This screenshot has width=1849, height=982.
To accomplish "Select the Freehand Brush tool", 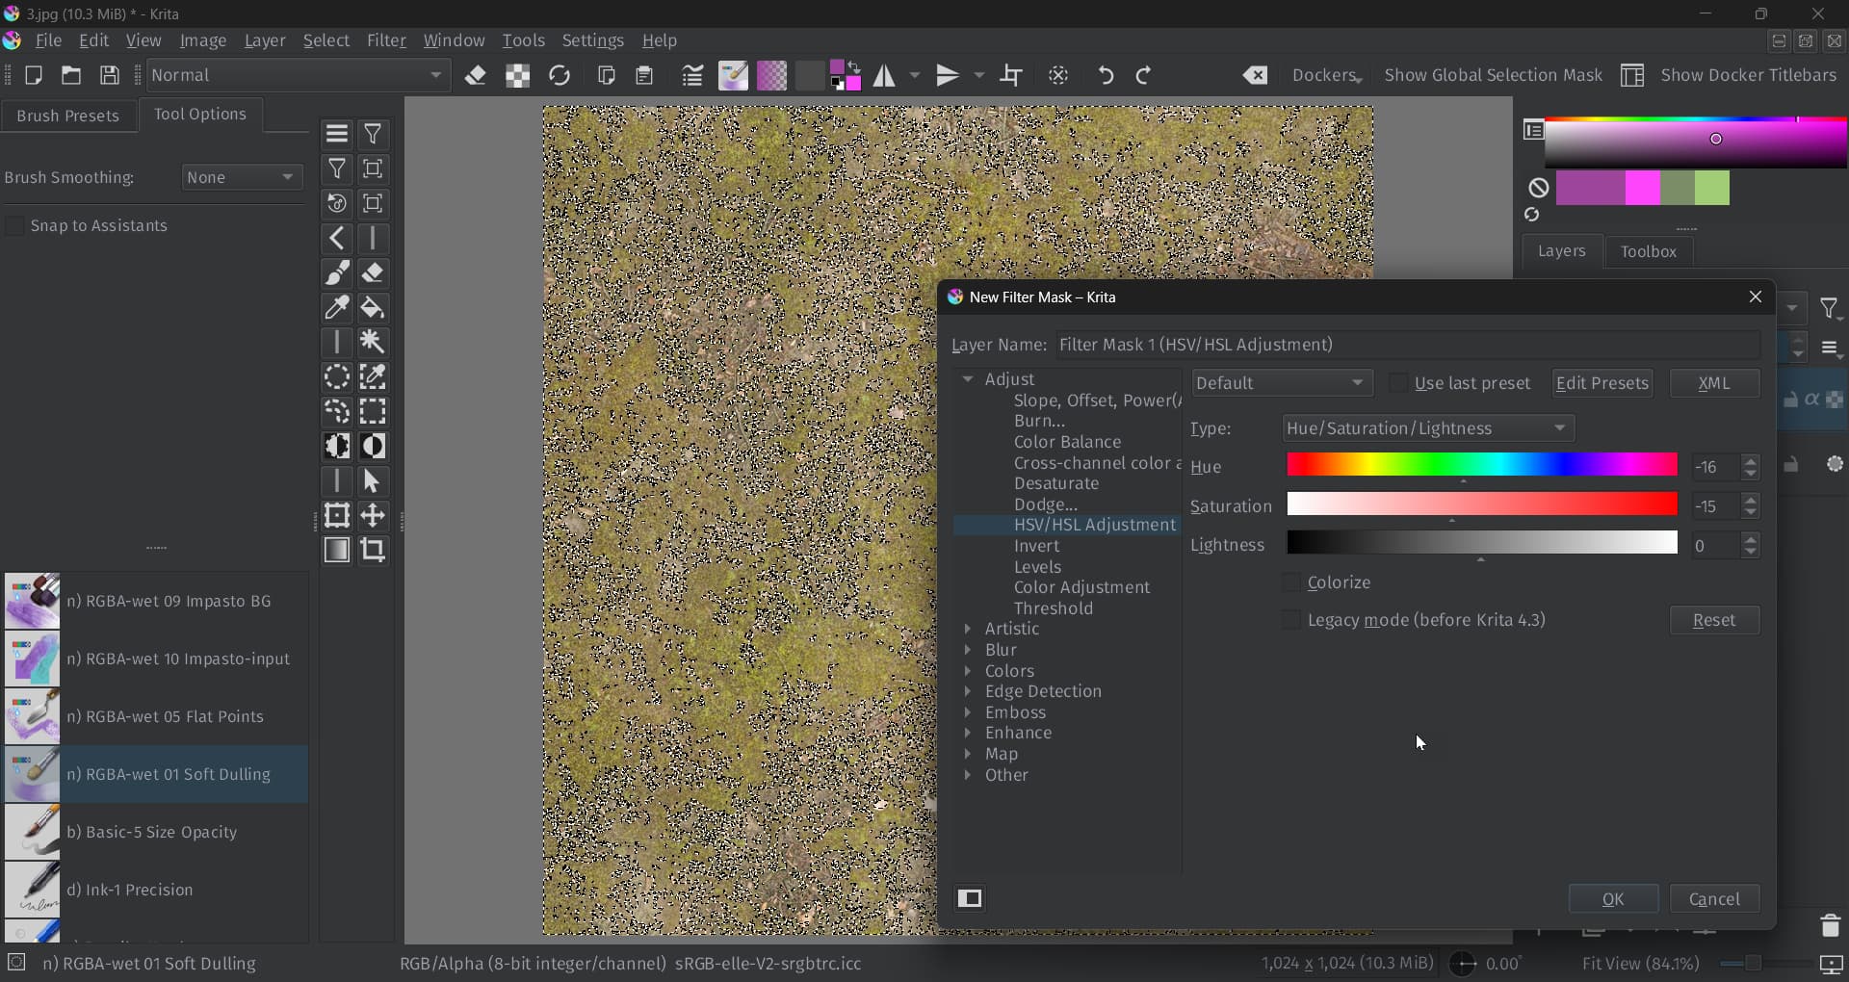I will tap(337, 273).
